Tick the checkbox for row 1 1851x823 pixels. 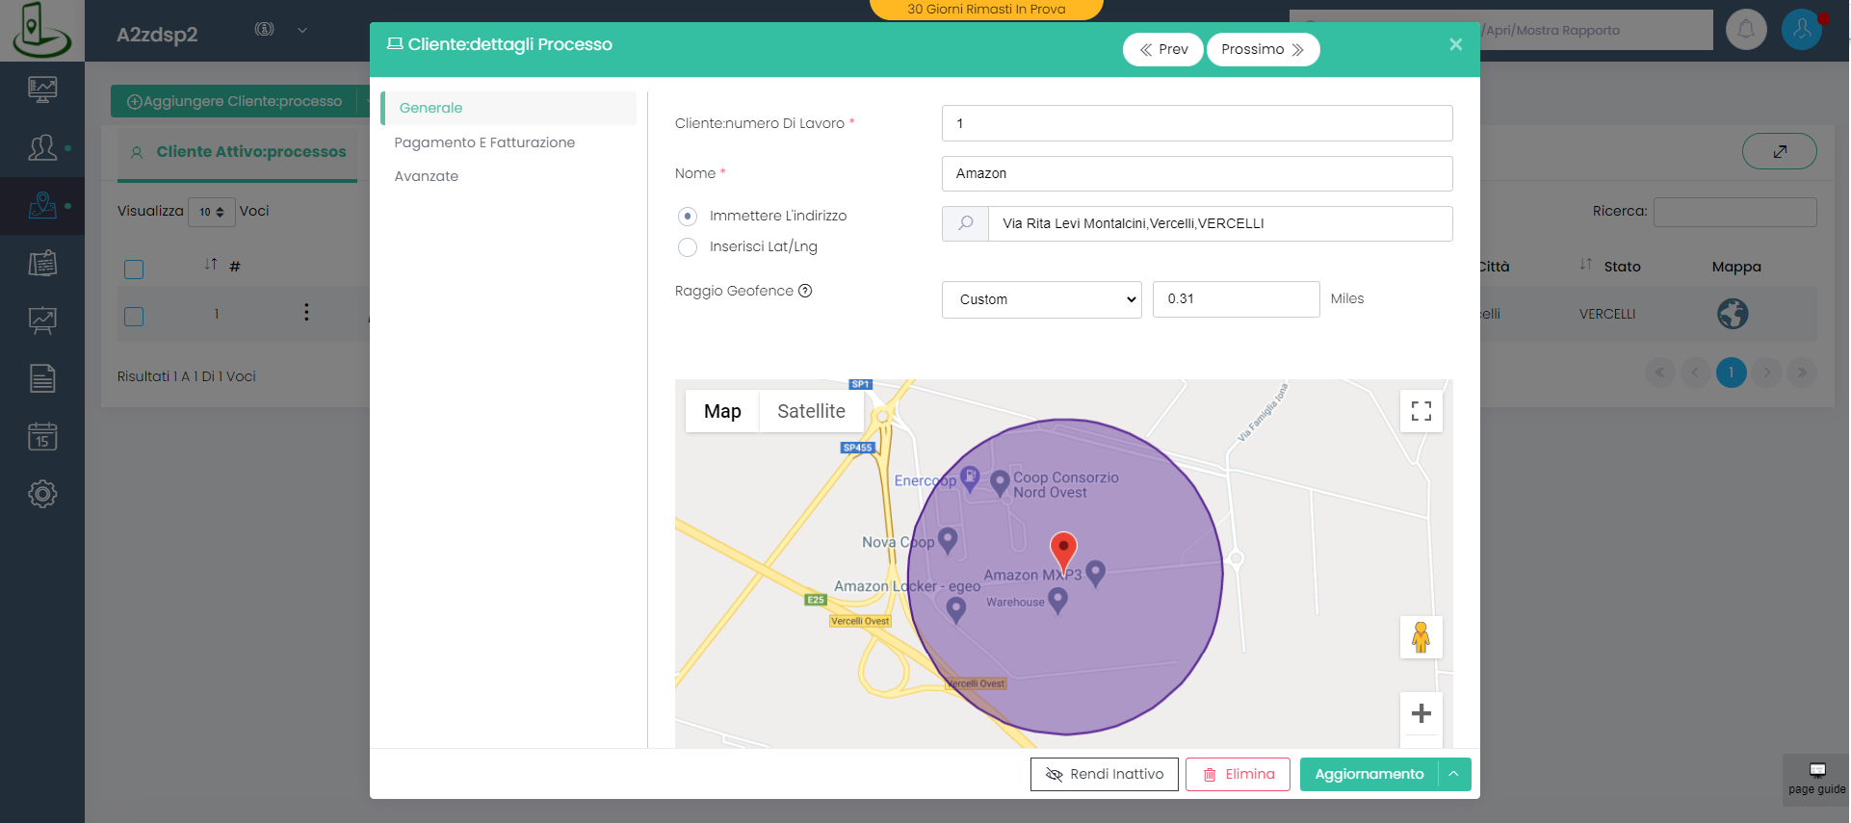click(x=134, y=316)
